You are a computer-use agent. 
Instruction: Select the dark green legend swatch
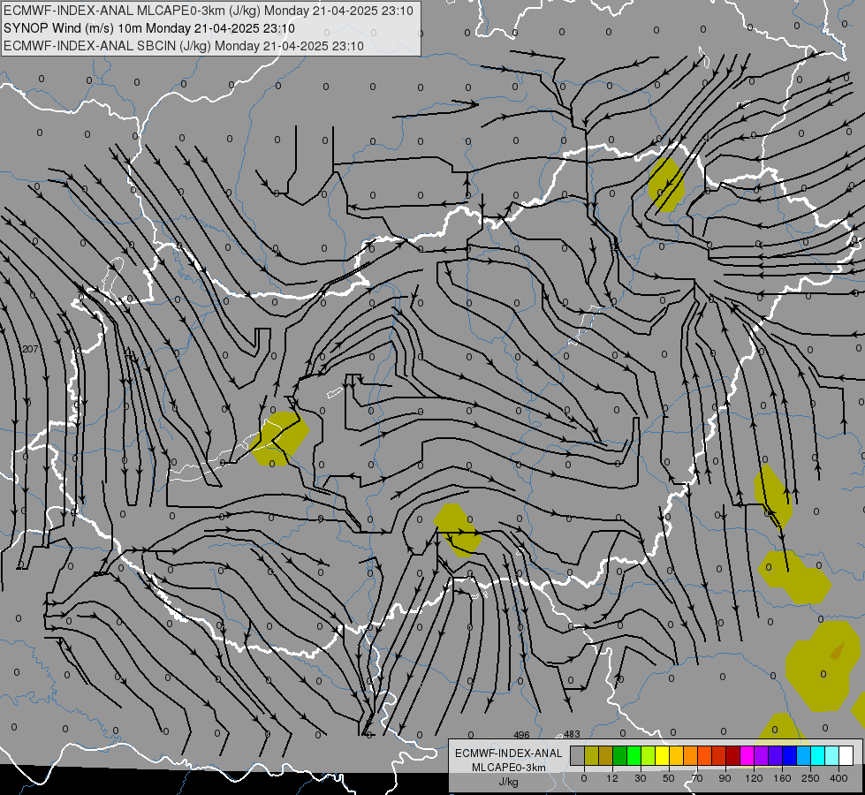pyautogui.click(x=619, y=755)
